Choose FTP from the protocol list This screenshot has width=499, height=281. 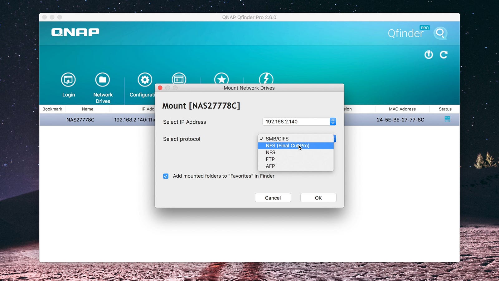[x=296, y=159]
